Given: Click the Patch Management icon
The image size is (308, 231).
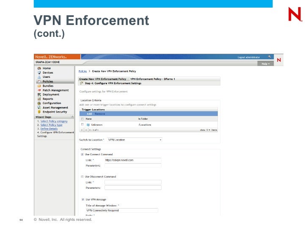Looking at the screenshot, I should pos(39,90).
